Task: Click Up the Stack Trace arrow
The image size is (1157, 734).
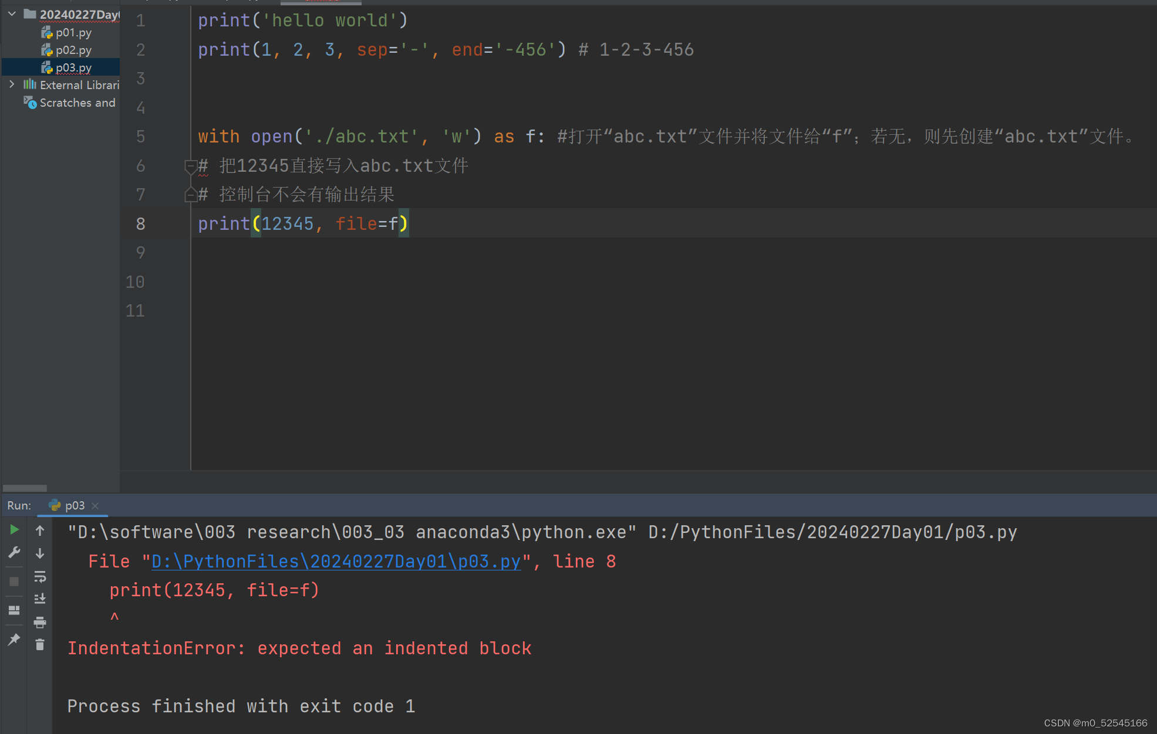Action: (x=40, y=531)
